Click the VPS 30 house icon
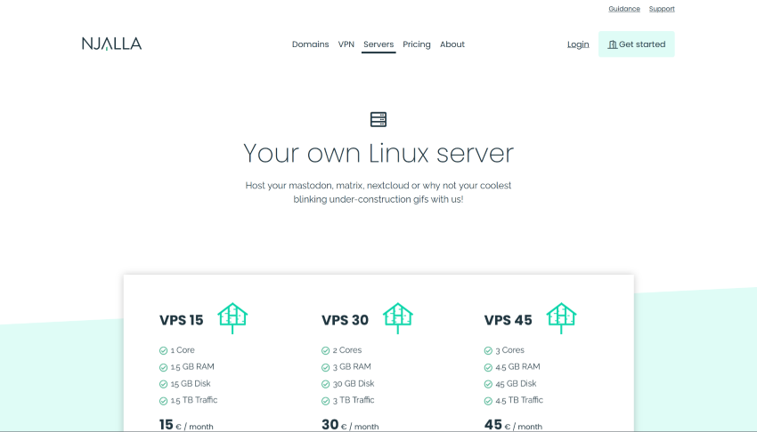 point(398,316)
